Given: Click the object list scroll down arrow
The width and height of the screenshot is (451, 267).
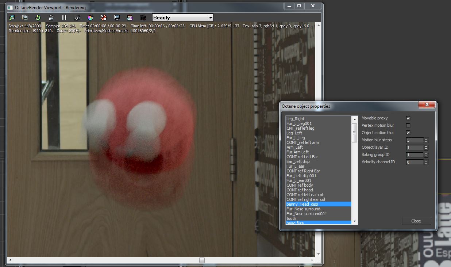Looking at the screenshot, I should coord(354,221).
